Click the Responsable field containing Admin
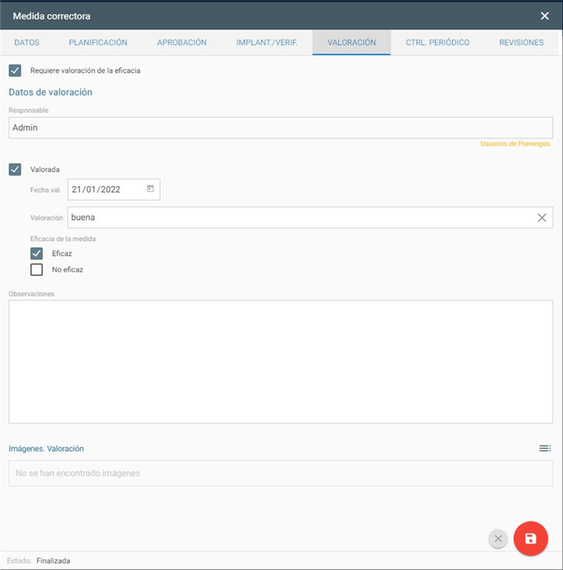This screenshot has width=563, height=570. 280,127
